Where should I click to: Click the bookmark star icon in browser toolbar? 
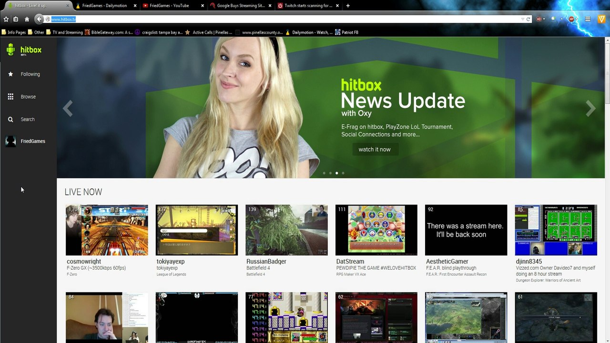[x=6, y=19]
